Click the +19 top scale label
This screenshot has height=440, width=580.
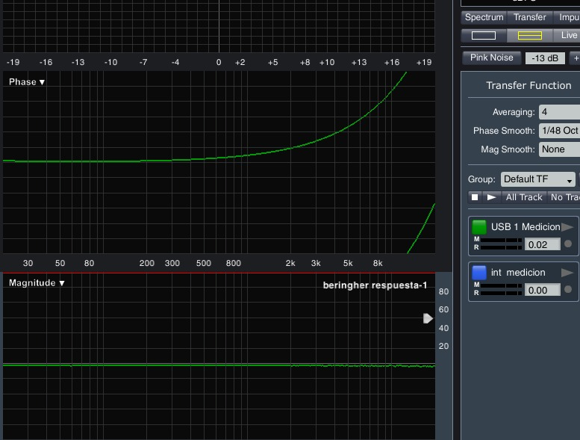[424, 62]
